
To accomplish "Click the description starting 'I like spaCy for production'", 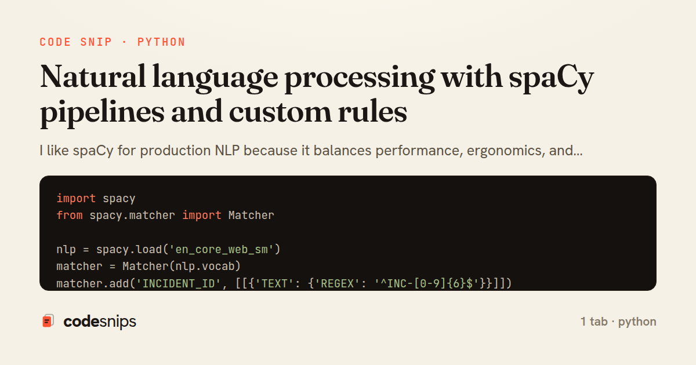I will [x=311, y=151].
